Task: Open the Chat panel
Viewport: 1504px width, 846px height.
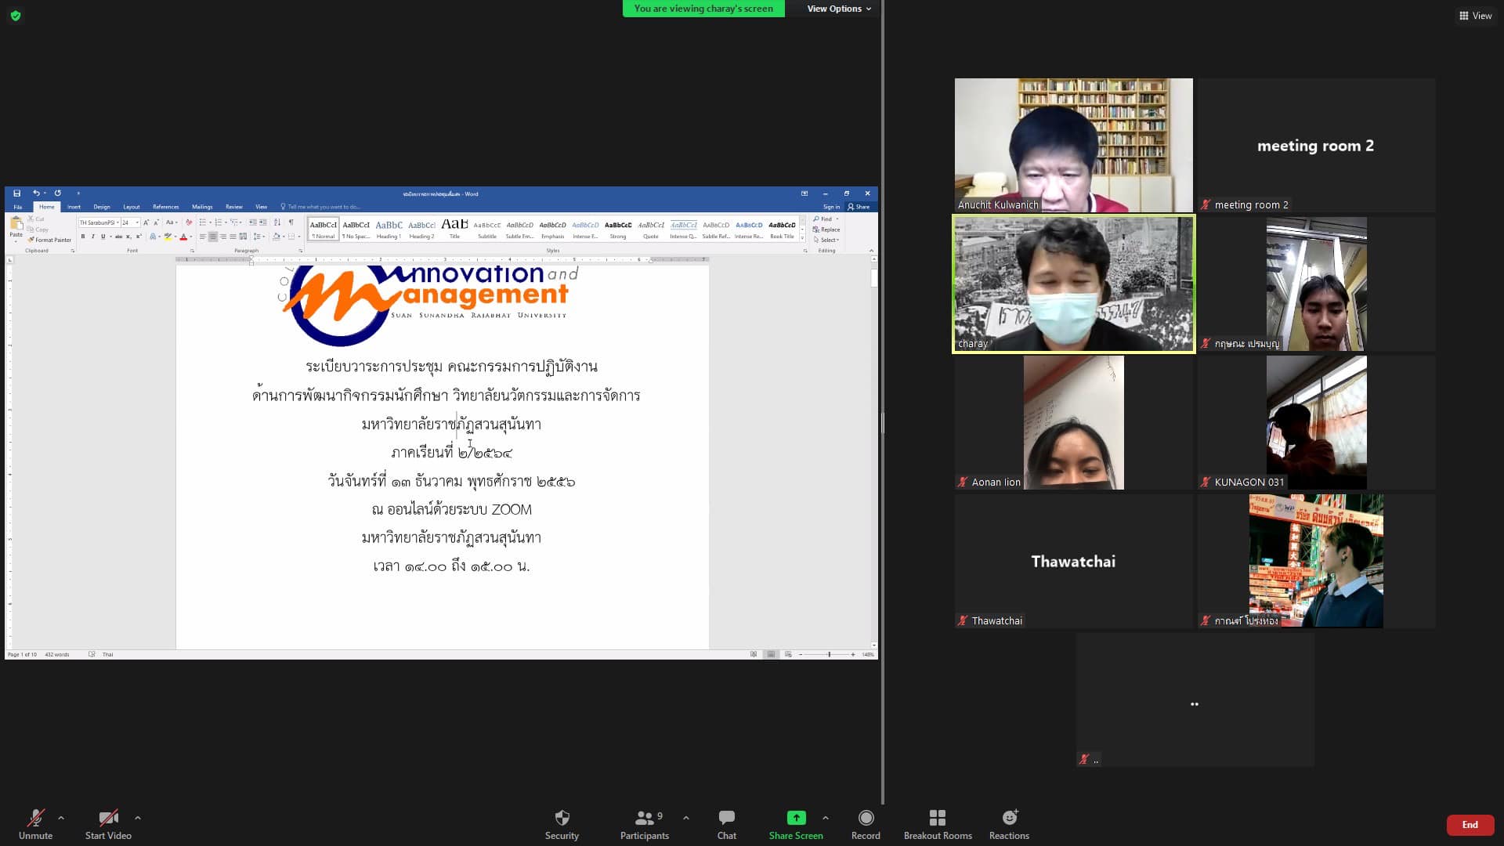Action: [726, 823]
